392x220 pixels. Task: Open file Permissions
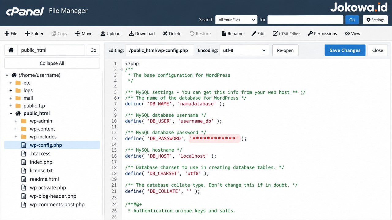tap(322, 34)
